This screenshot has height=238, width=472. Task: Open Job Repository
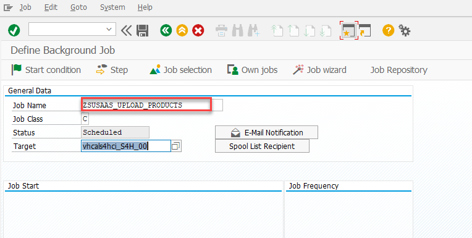(x=399, y=70)
